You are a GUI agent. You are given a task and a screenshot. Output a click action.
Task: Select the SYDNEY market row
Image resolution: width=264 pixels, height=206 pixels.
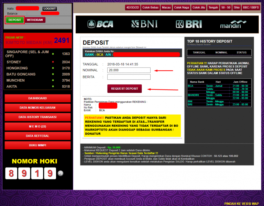[37, 62]
